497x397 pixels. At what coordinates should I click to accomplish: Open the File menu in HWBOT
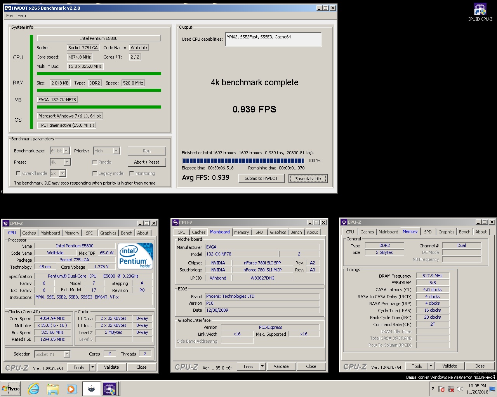9,16
